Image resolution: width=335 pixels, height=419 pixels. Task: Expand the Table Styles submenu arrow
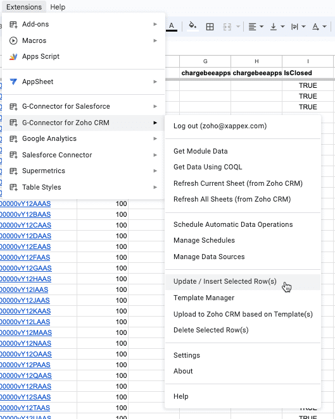[x=155, y=187]
